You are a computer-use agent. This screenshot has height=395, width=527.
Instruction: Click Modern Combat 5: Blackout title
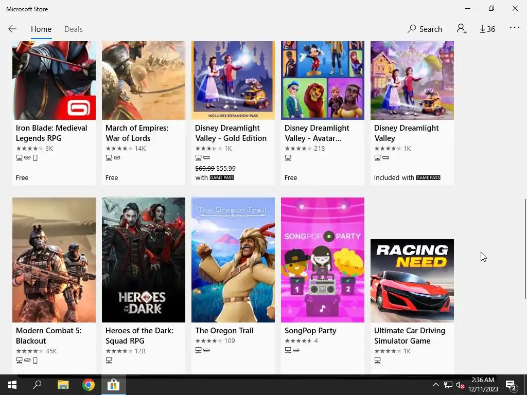[49, 335]
